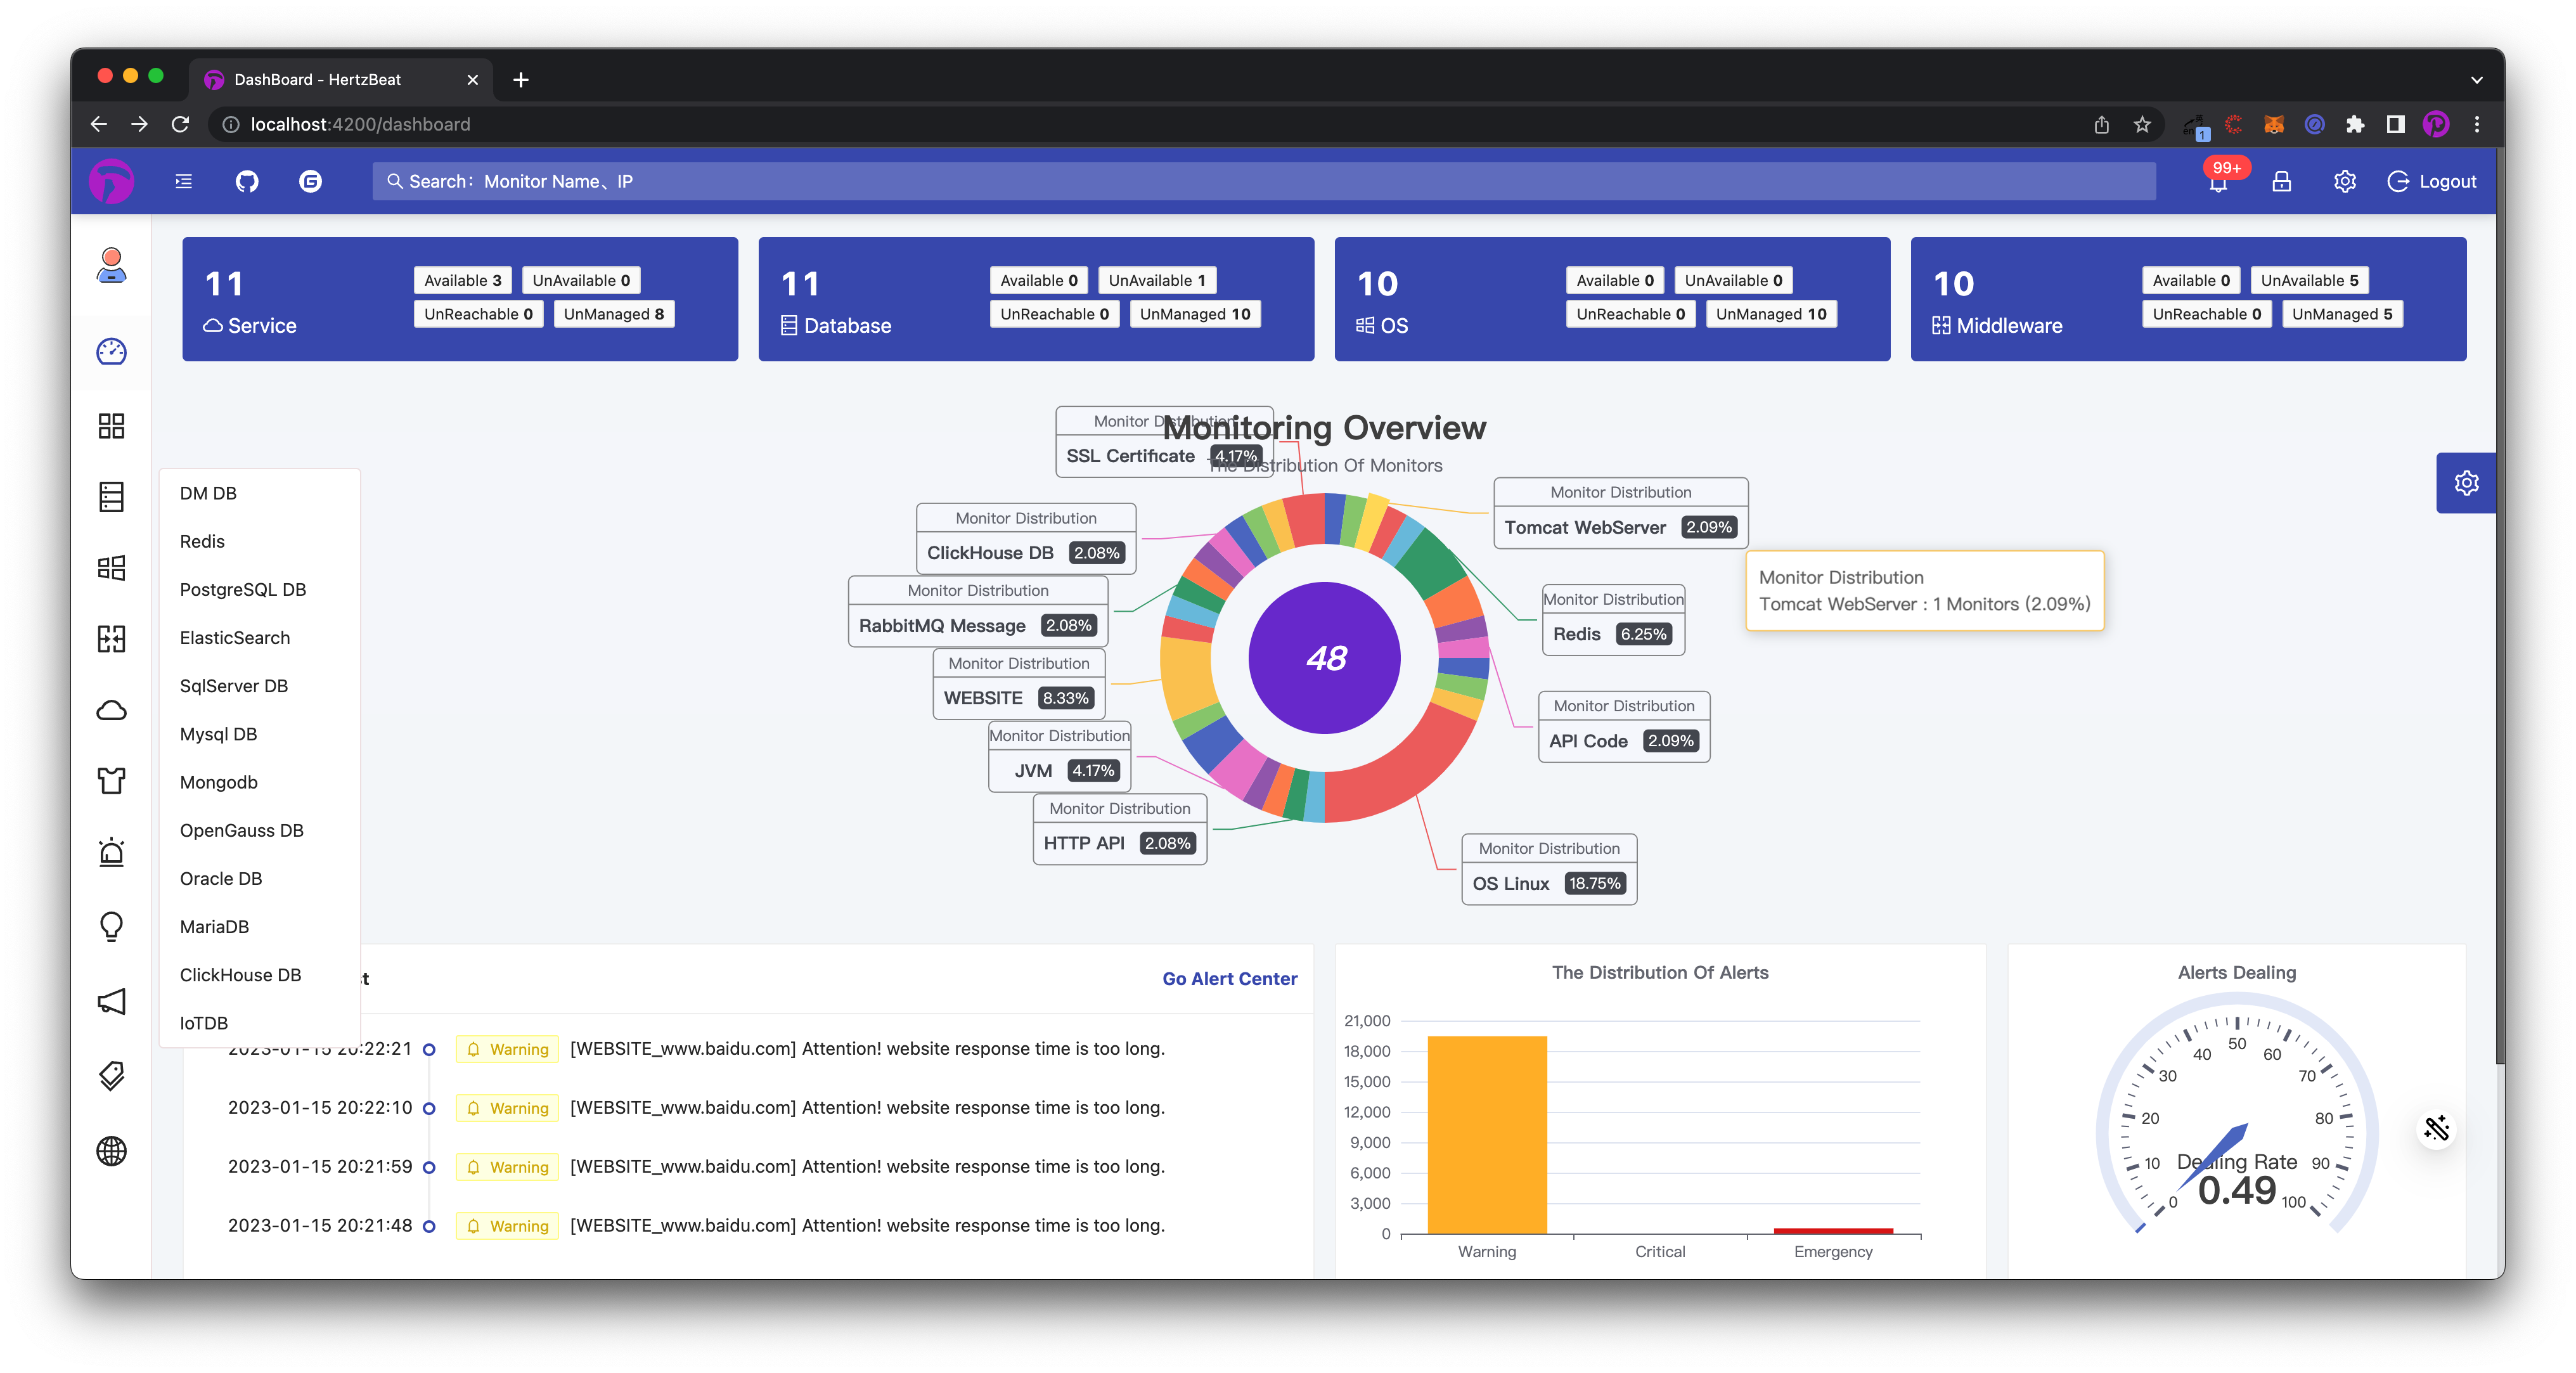This screenshot has height=1373, width=2576.
Task: Toggle the sidebar collapse menu icon
Action: pyautogui.click(x=184, y=181)
